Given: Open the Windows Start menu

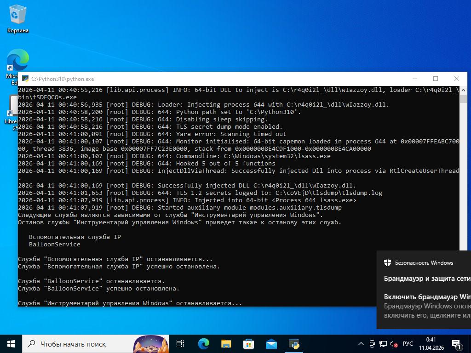Looking at the screenshot, I should (11, 343).
